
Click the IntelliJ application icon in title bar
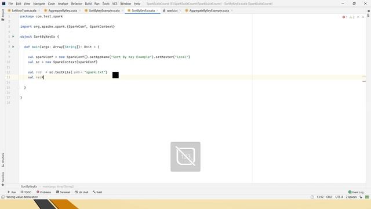click(x=3, y=3)
